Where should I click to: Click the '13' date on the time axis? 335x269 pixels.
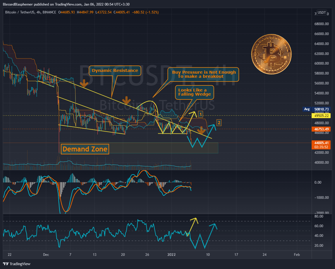click(x=95, y=254)
